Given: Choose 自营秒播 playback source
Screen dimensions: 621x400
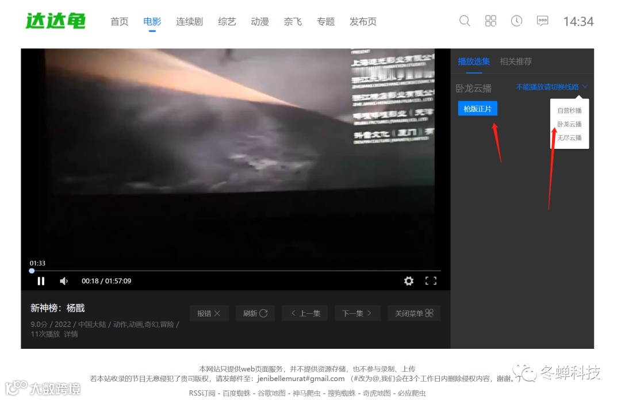Looking at the screenshot, I should (569, 110).
